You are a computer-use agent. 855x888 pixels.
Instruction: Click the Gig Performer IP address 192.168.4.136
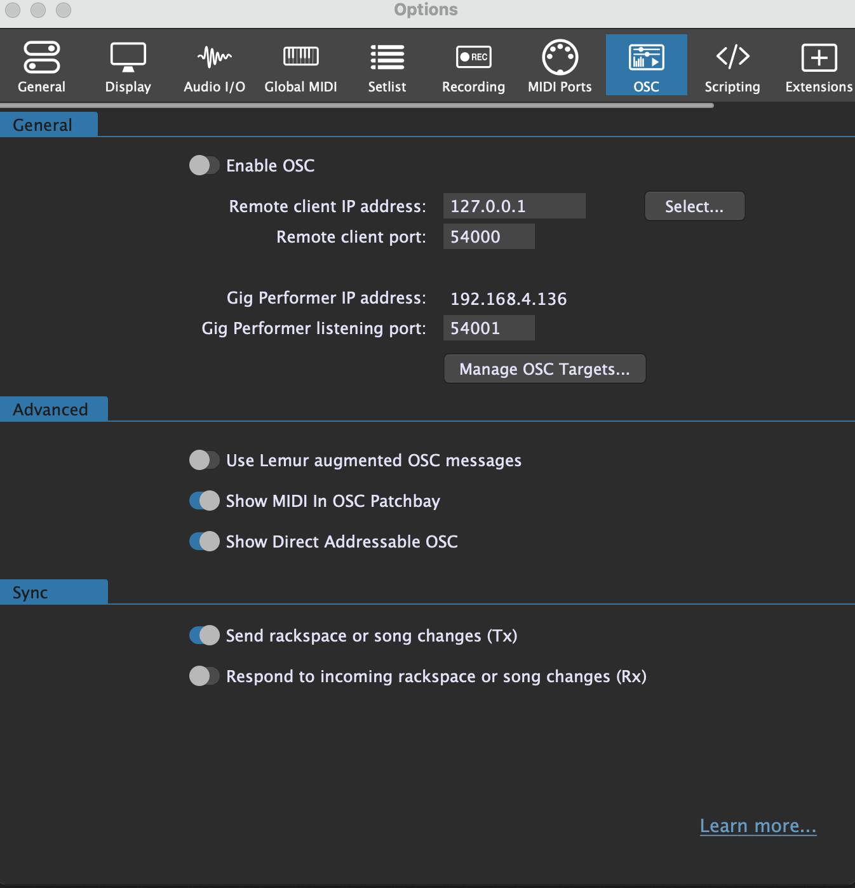coord(508,299)
